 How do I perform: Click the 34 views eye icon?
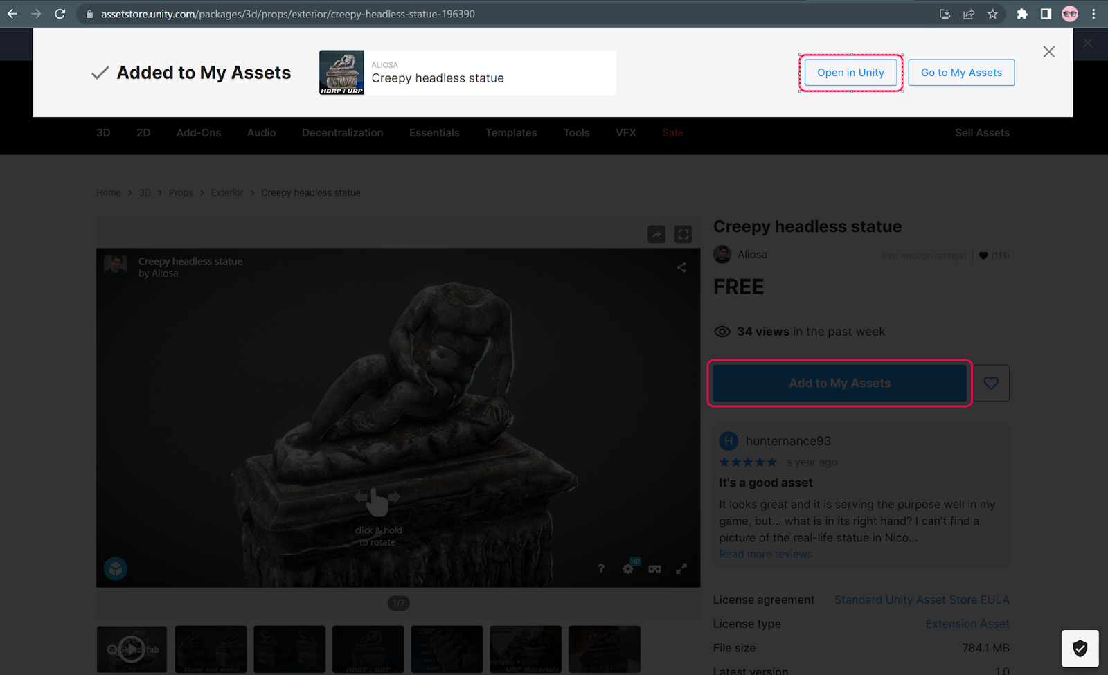point(722,332)
